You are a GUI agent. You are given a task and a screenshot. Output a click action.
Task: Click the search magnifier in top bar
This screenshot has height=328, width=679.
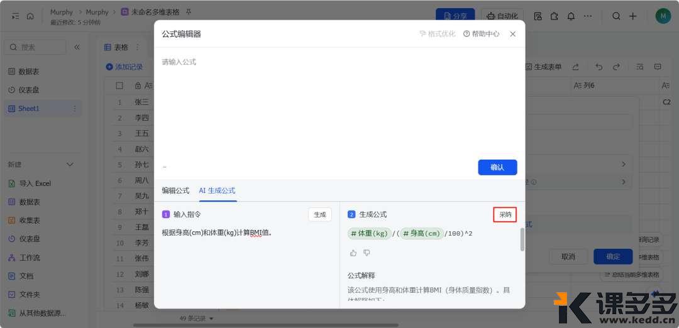[616, 16]
